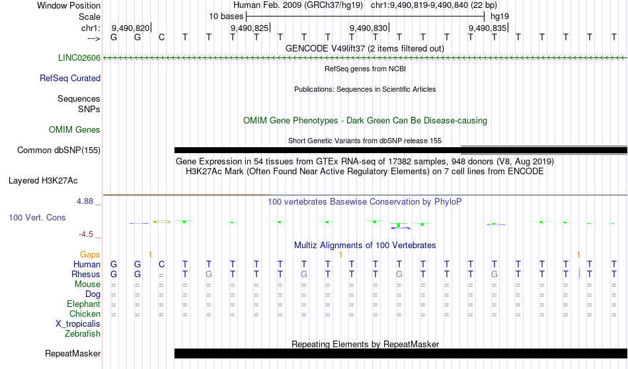Click Repeating Elements by RepeatMasker title
The width and height of the screenshot is (628, 369).
[x=366, y=344]
